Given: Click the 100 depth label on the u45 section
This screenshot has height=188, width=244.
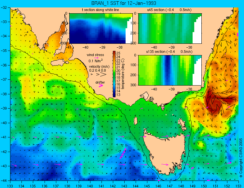Looking at the screenshot, I should (133, 23).
